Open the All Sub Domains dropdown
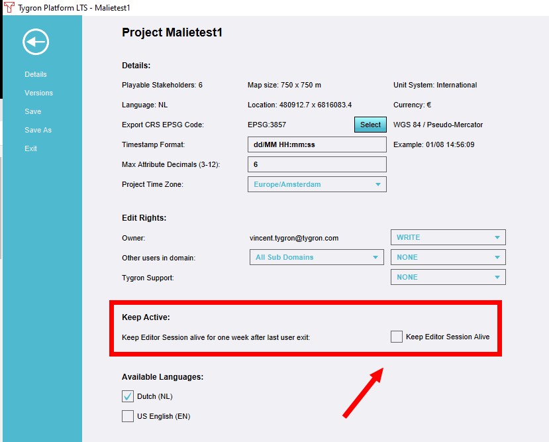 click(x=316, y=257)
